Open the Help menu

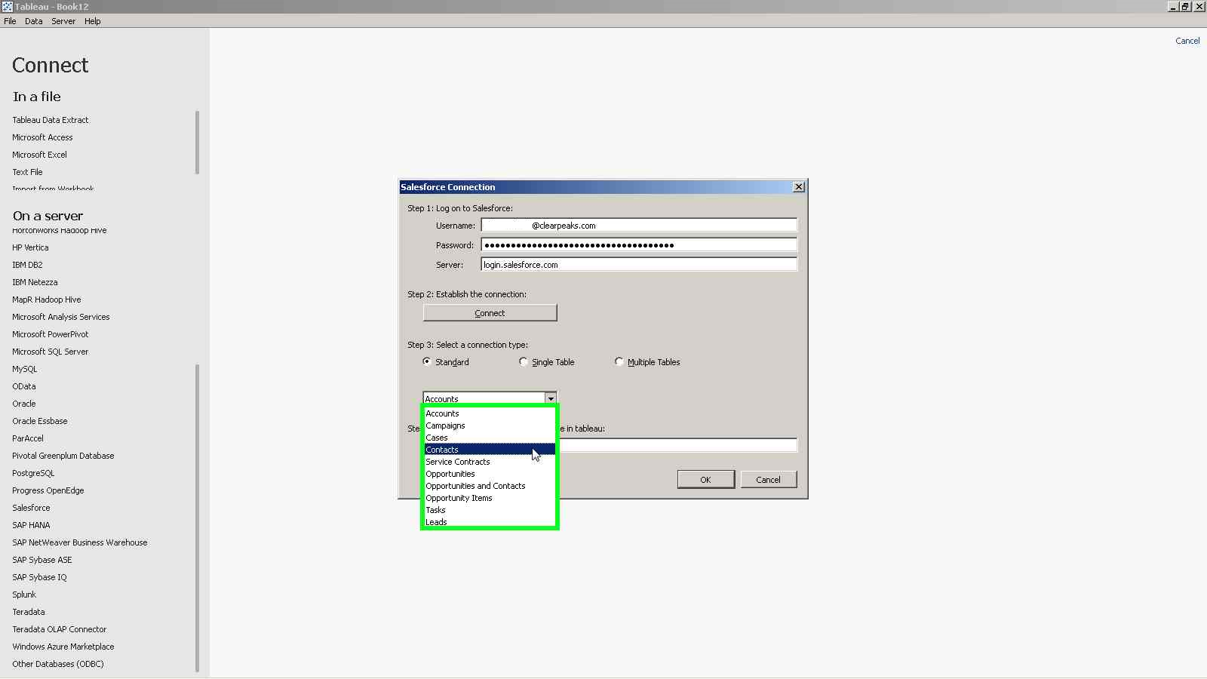click(x=92, y=21)
